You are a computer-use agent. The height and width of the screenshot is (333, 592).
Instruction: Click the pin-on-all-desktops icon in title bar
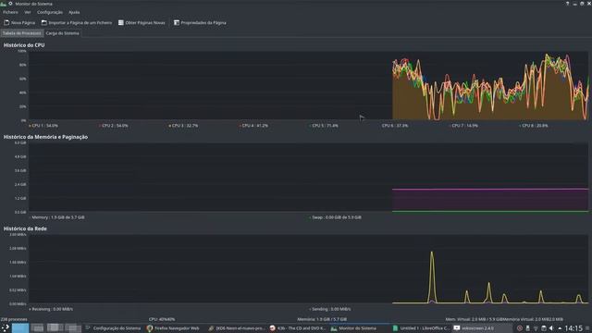tap(10, 4)
